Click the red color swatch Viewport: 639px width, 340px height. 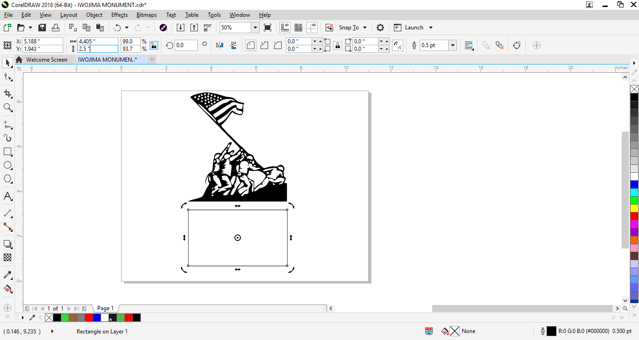click(634, 216)
